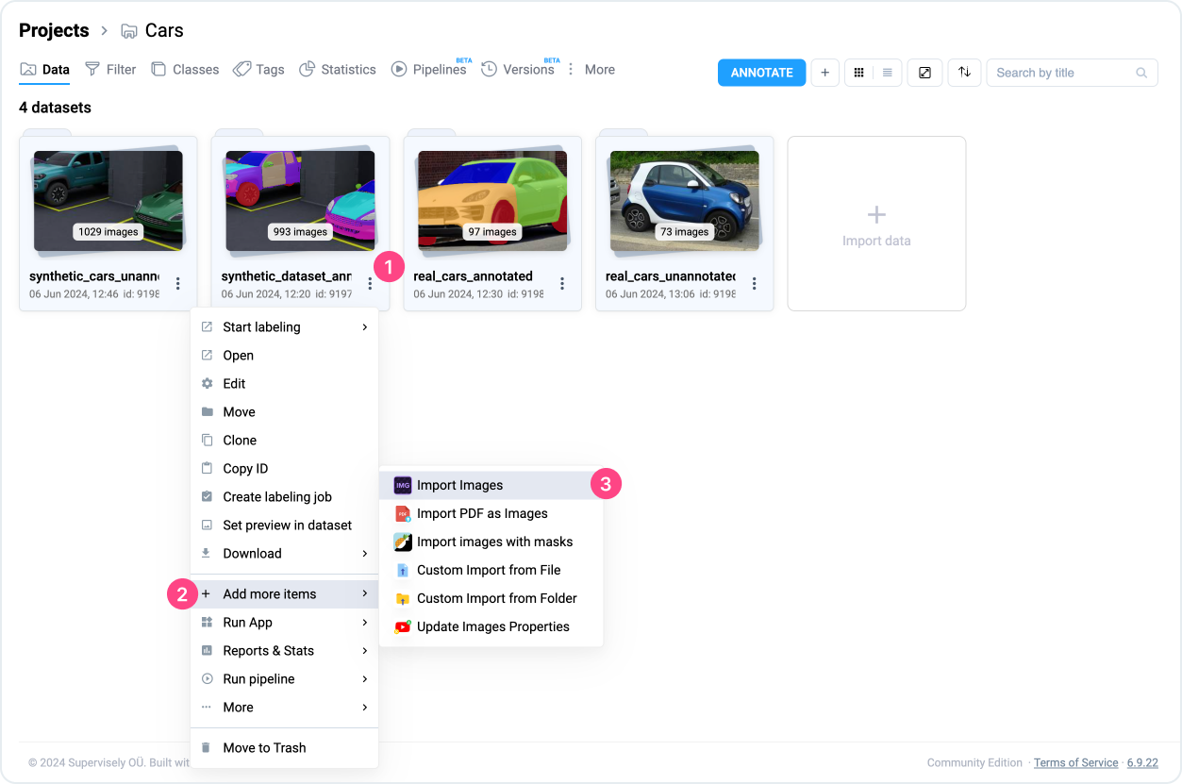
Task: Expand the Download submenu
Action: pos(284,554)
